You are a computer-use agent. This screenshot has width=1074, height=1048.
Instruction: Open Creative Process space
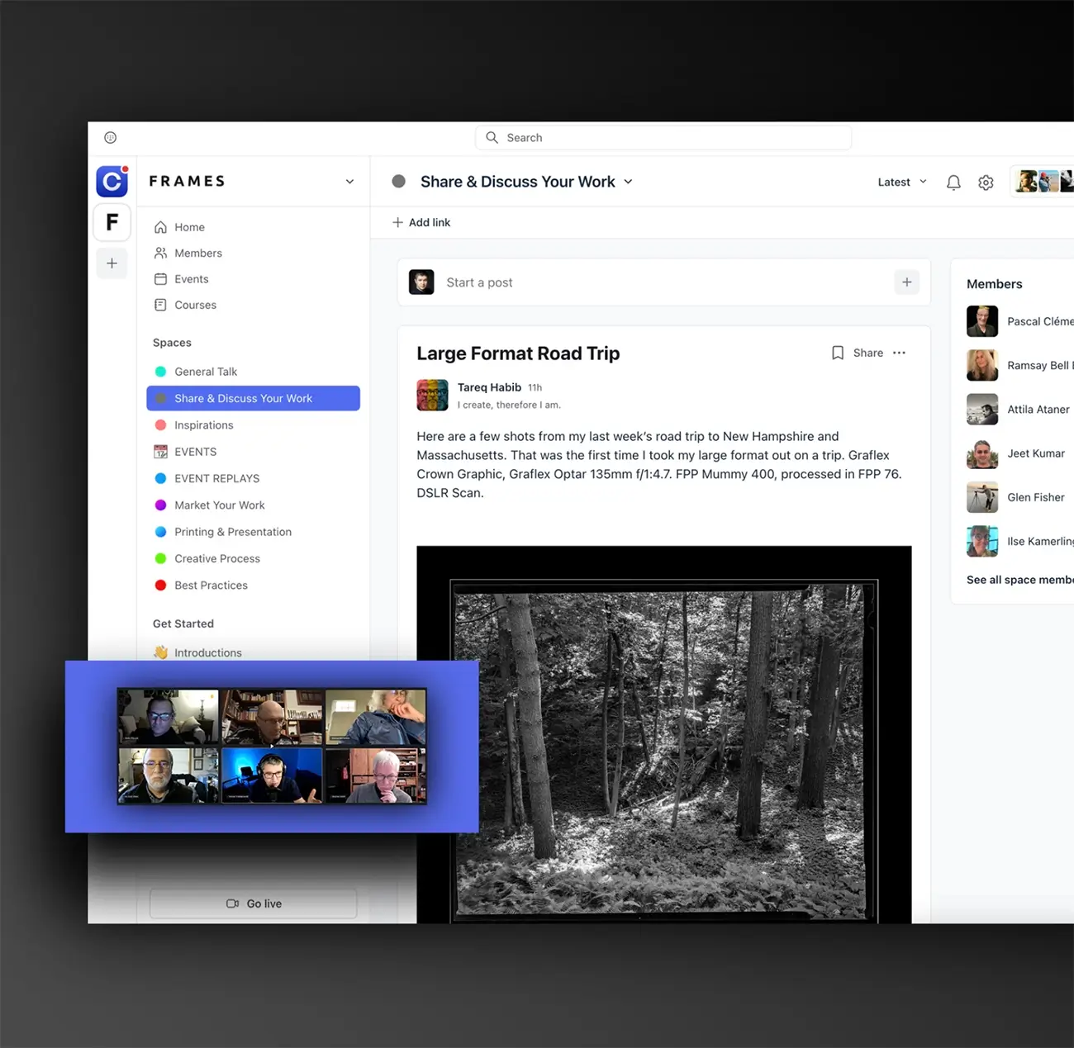click(253, 558)
